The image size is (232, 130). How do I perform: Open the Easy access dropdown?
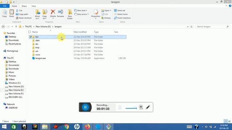pos(81,14)
